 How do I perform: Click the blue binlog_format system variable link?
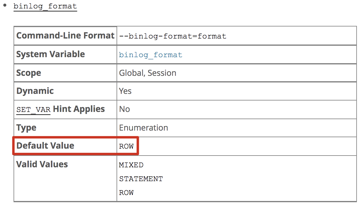[150, 55]
